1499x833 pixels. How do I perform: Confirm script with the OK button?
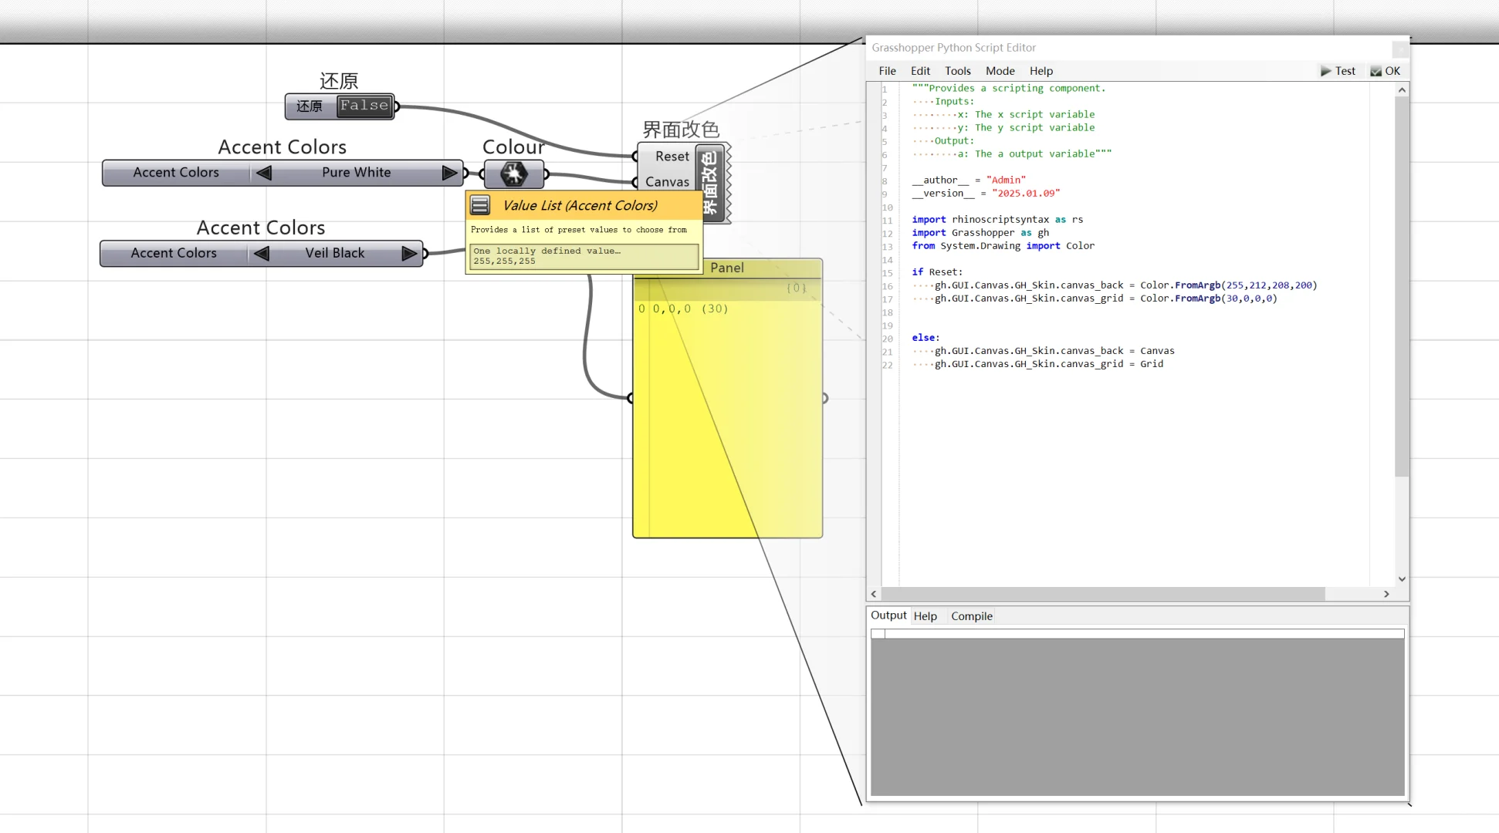[1386, 71]
